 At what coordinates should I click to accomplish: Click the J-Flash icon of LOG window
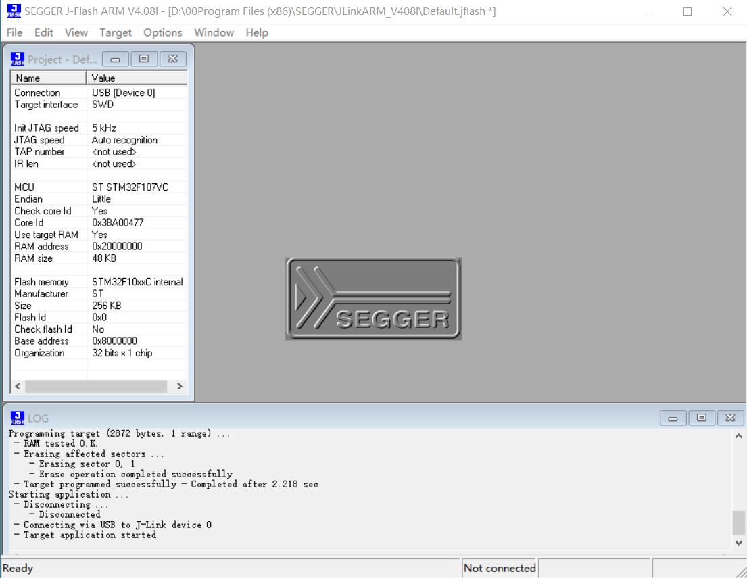click(18, 418)
